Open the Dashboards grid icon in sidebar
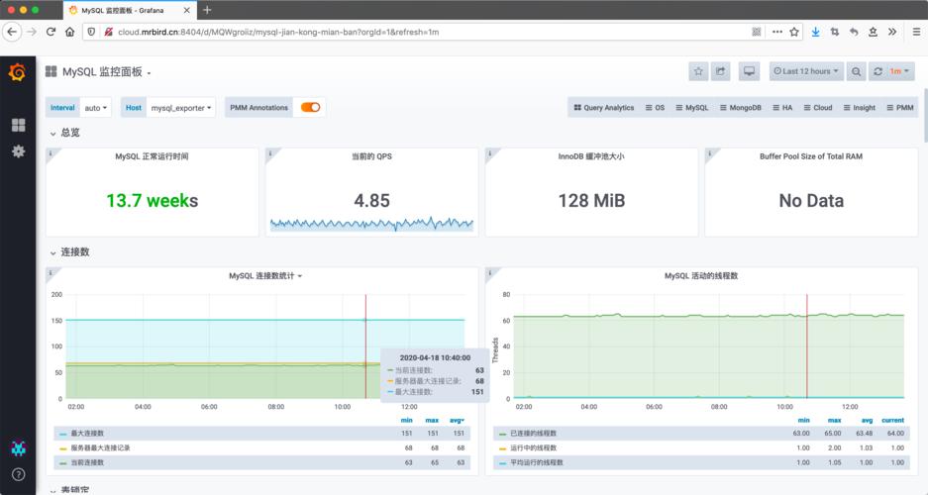 click(x=18, y=125)
